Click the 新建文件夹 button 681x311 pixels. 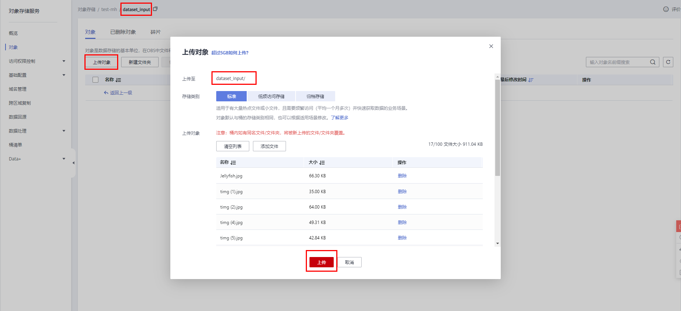tap(140, 62)
